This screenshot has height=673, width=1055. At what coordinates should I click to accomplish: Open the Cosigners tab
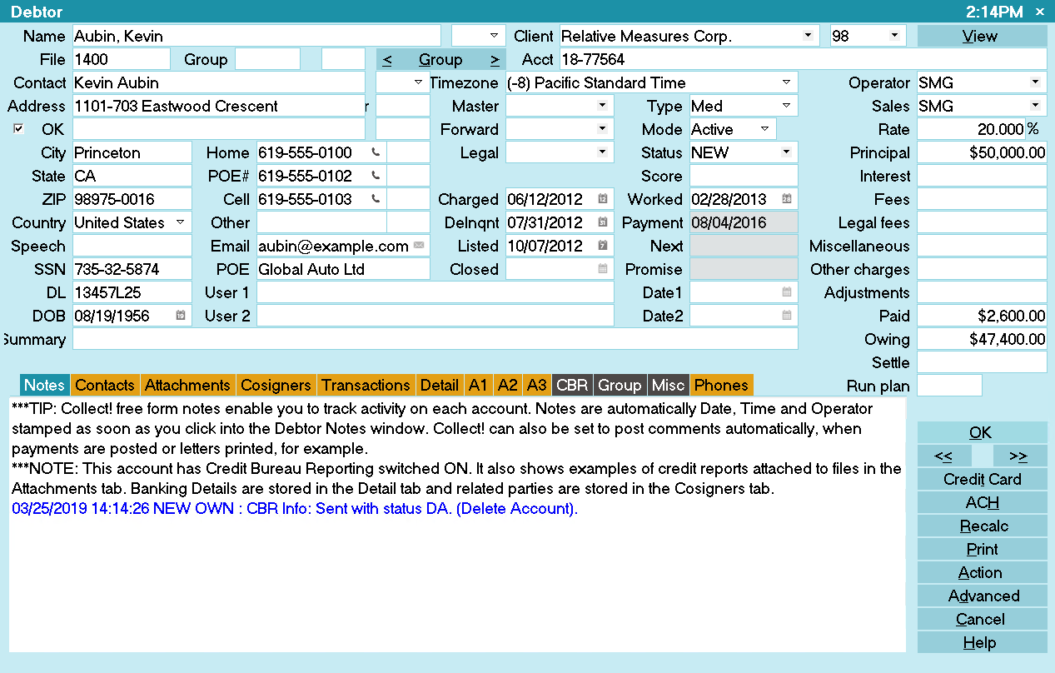pos(276,385)
